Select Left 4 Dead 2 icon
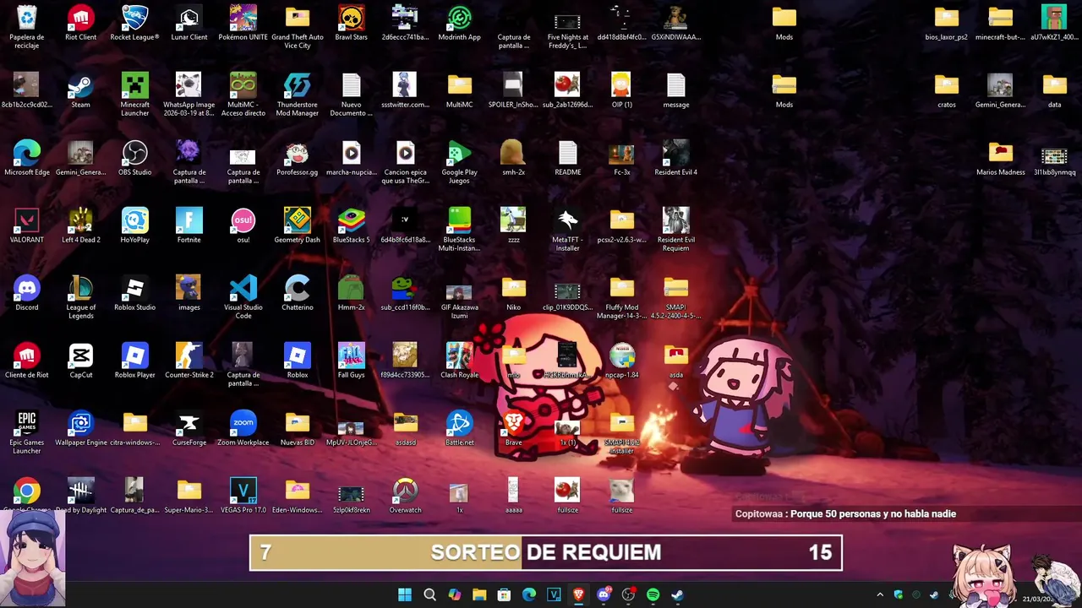 80,225
